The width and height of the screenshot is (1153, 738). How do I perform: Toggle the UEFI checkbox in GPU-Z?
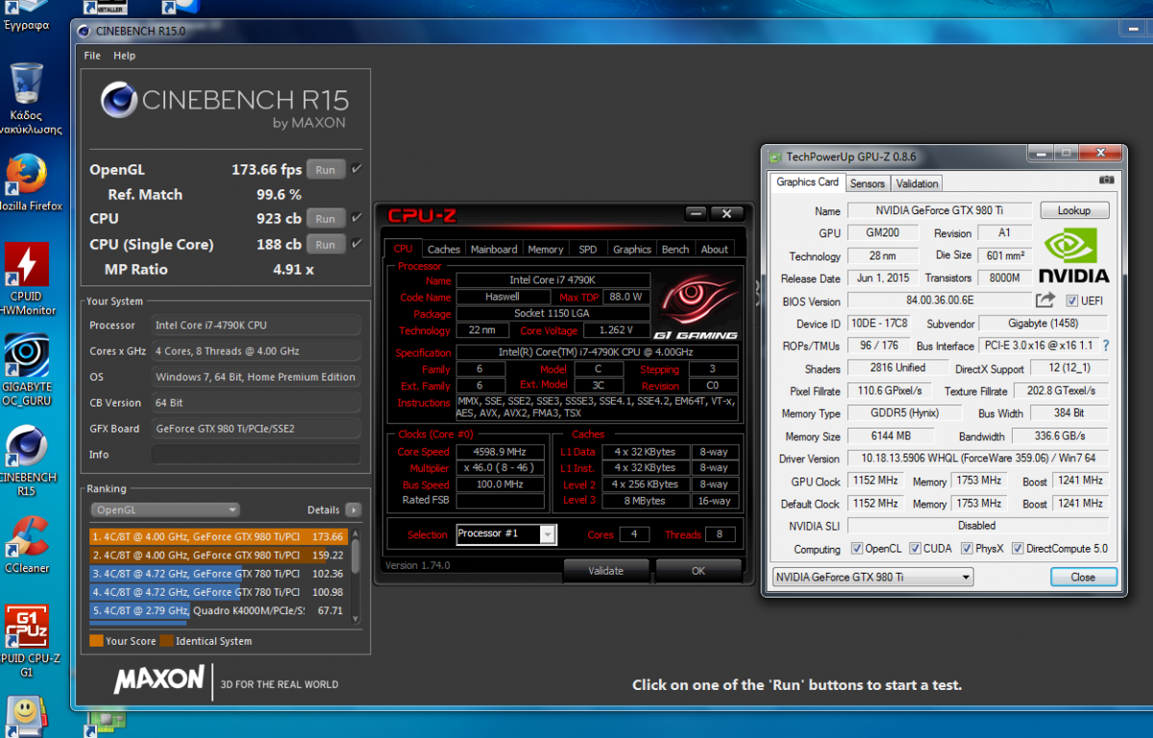(x=1072, y=301)
